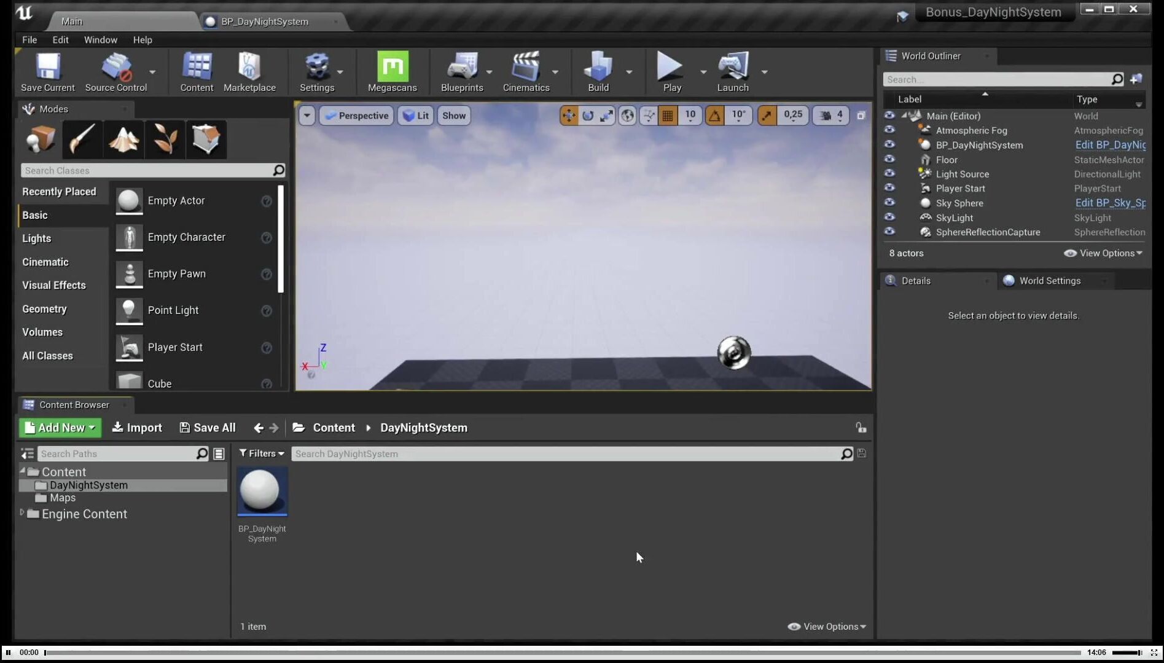
Task: Click the Build lighting icon
Action: [x=598, y=72]
